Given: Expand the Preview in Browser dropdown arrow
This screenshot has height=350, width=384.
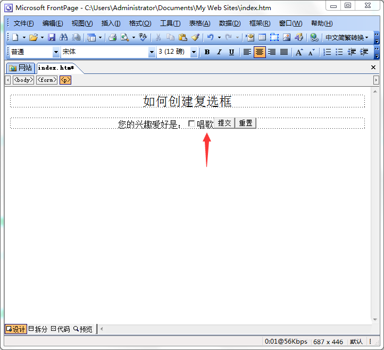Looking at the screenshot, I should point(133,37).
